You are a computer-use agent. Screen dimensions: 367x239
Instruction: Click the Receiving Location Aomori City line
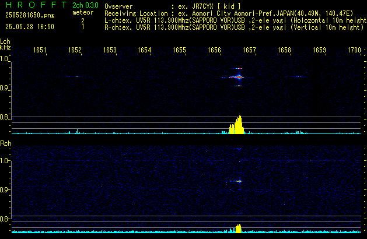pos(229,13)
